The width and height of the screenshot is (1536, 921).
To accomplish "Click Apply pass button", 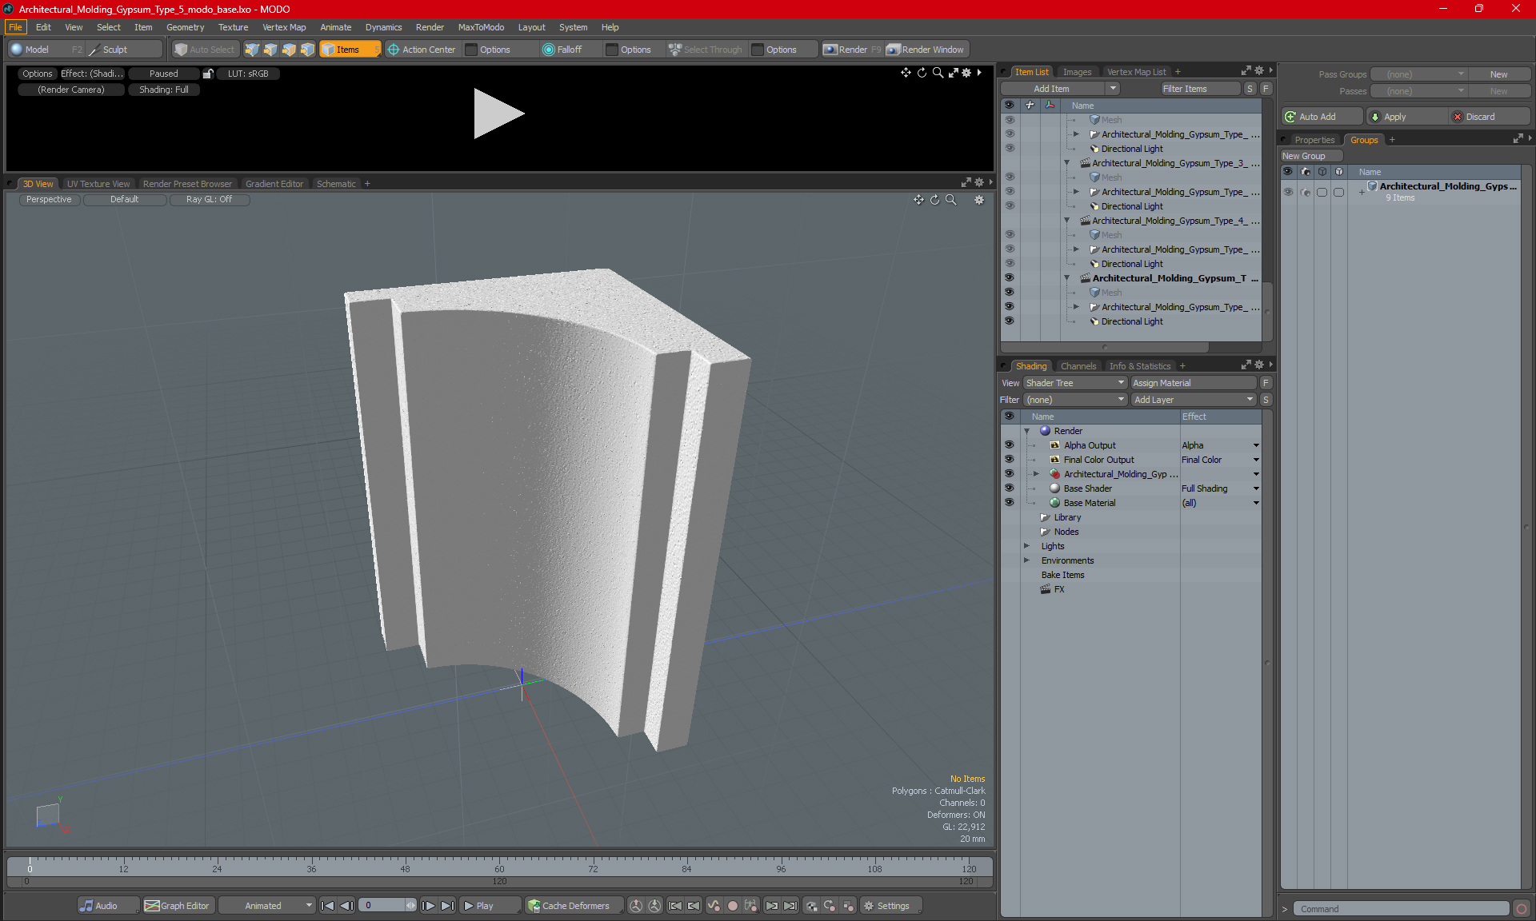I will coord(1406,117).
